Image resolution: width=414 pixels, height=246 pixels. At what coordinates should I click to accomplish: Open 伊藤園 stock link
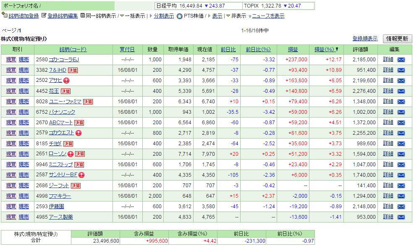click(x=57, y=207)
